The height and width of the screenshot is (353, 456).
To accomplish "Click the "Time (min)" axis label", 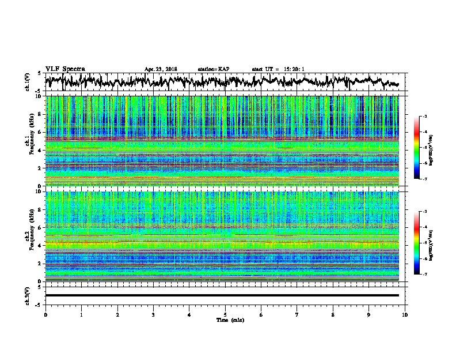I will coord(230,320).
